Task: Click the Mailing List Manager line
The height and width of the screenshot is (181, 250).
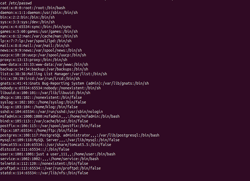Action: point(53,74)
